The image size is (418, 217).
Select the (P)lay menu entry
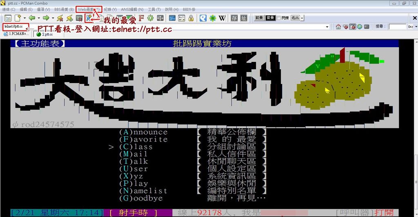click(x=133, y=184)
